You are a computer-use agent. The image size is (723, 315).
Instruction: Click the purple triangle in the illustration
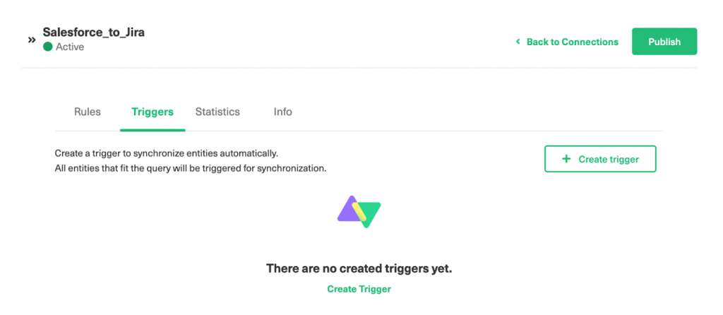point(346,210)
